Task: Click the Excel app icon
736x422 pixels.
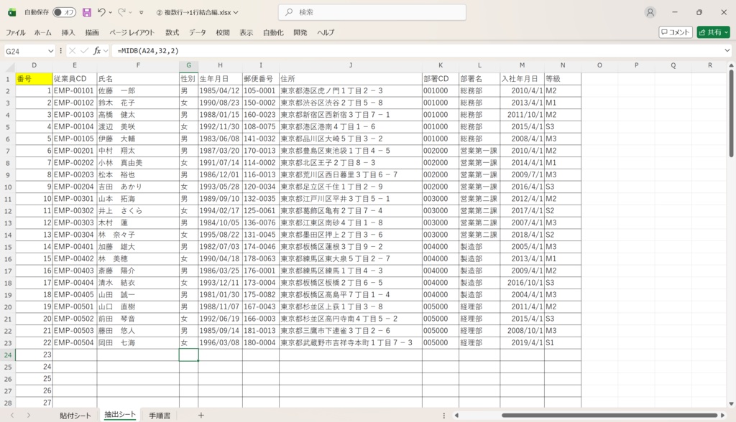Action: pyautogui.click(x=11, y=13)
